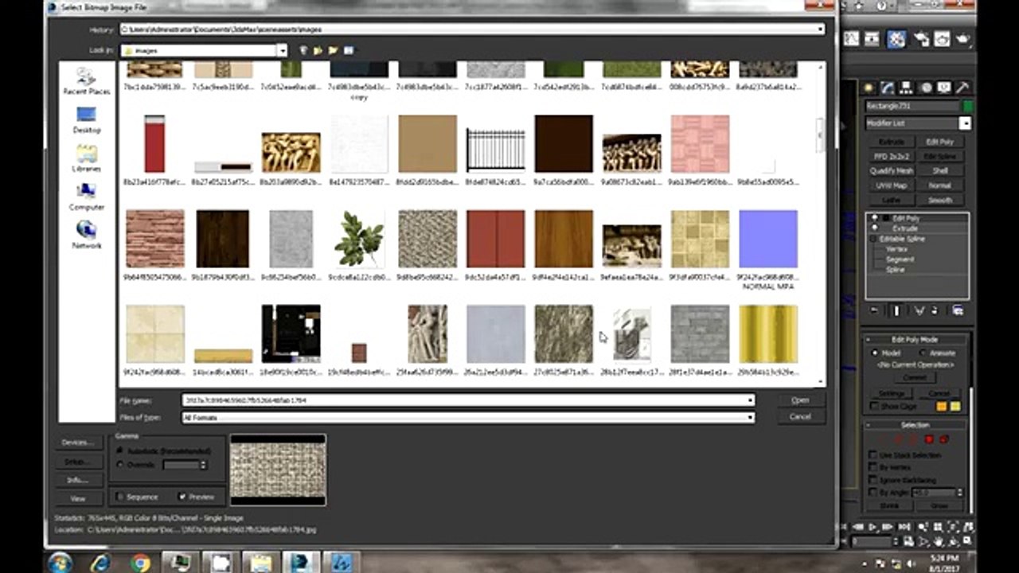Open the Look in folder dropdown
The image size is (1019, 573).
point(282,50)
